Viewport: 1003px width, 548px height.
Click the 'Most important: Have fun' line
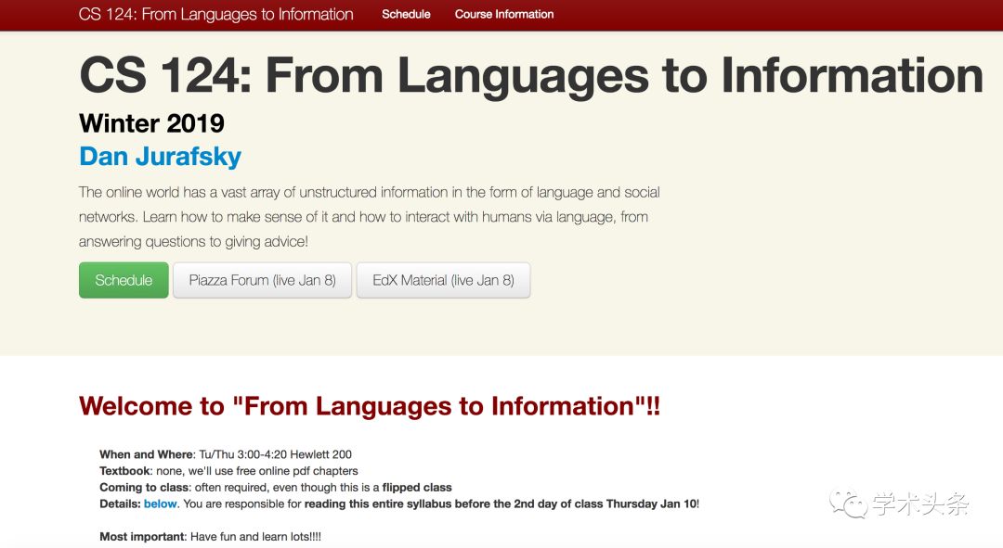tap(210, 537)
